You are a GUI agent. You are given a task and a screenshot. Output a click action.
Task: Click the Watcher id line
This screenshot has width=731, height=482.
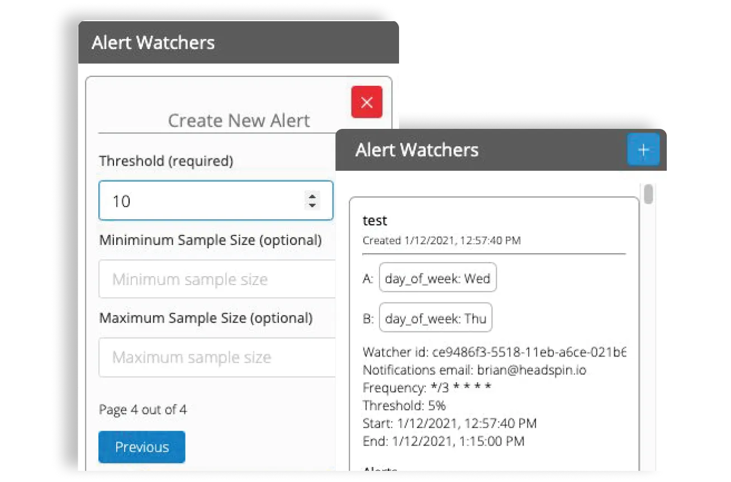click(x=494, y=352)
